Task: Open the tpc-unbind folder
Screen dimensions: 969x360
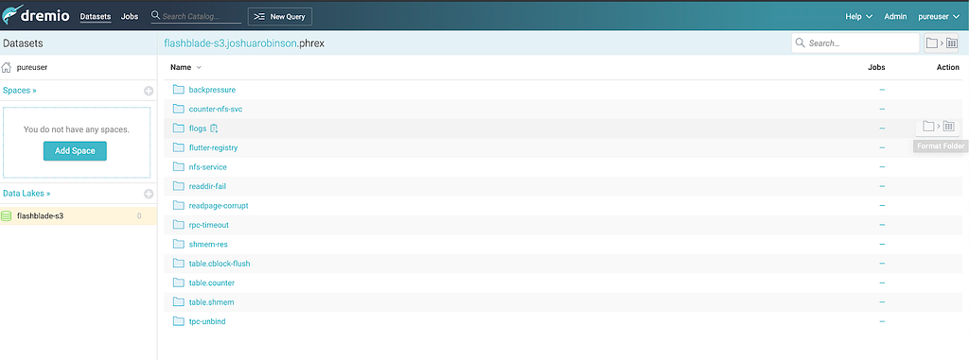Action: (x=207, y=321)
